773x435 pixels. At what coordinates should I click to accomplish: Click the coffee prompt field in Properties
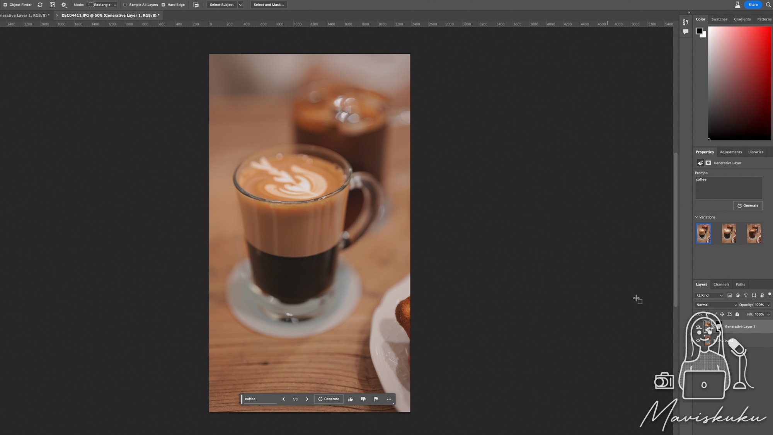729,188
